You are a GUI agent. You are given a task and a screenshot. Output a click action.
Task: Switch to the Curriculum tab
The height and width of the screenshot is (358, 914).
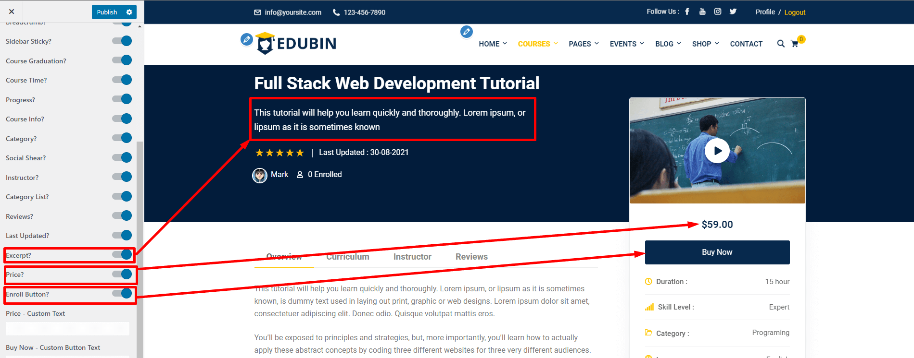click(x=347, y=257)
